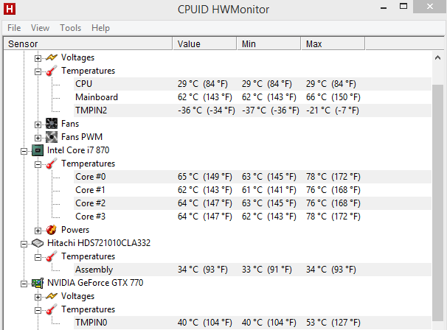Select the Core #2 row

[x=252, y=203]
